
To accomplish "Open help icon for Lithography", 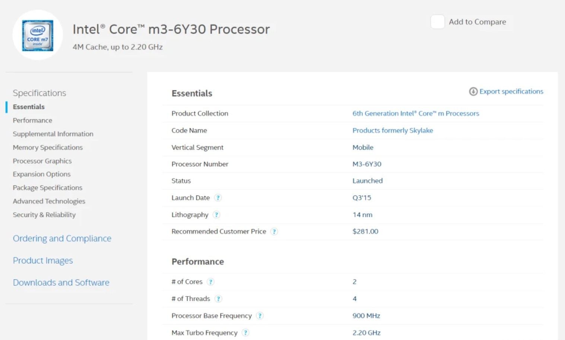I will tap(216, 215).
